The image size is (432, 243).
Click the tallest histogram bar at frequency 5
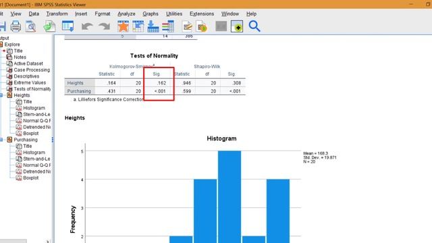[x=230, y=196]
